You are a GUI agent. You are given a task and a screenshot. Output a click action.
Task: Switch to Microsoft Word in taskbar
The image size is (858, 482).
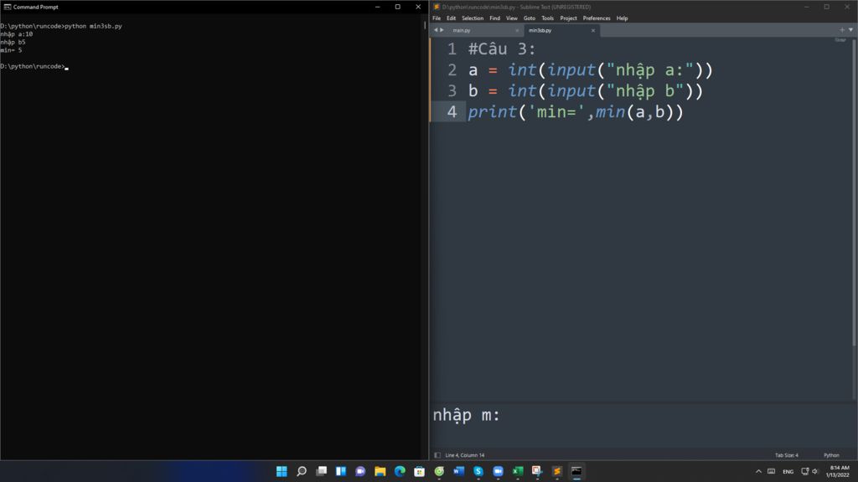tap(459, 471)
